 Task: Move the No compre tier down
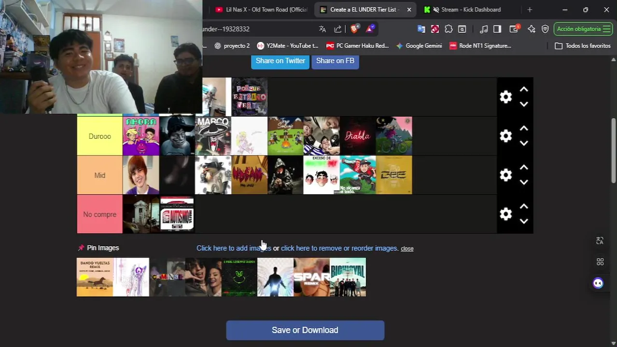524,221
